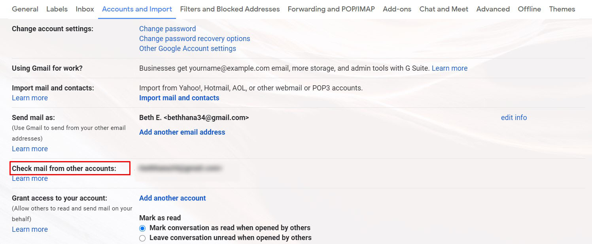Image resolution: width=592 pixels, height=244 pixels.
Task: Open the Add-ons tab
Action: point(397,9)
